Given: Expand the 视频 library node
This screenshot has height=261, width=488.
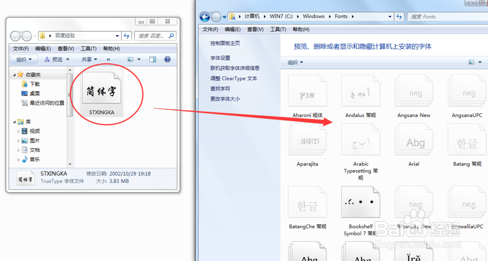Looking at the screenshot, I should click(x=19, y=131).
